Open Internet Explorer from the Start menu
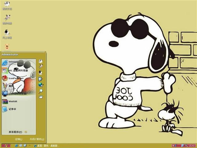The width and height of the screenshot is (197, 148). pos(18,63)
